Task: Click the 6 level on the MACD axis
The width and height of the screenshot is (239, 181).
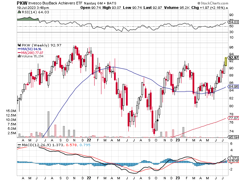Action: tap(231, 144)
